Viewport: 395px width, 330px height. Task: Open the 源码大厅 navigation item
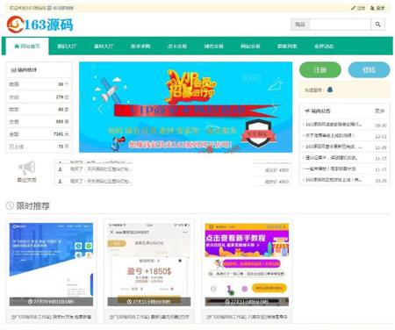67,47
